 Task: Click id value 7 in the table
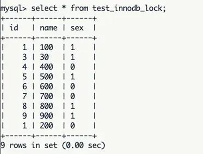click(x=25, y=96)
